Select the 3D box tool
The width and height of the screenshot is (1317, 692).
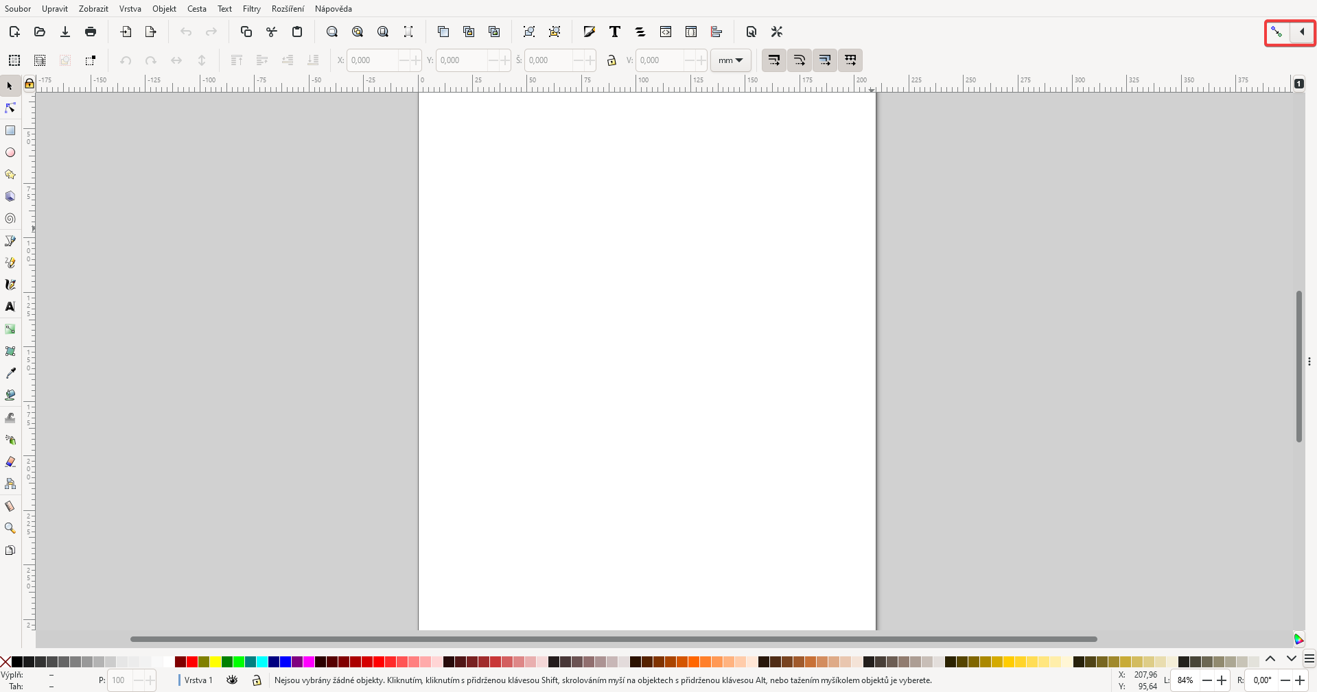pos(10,196)
